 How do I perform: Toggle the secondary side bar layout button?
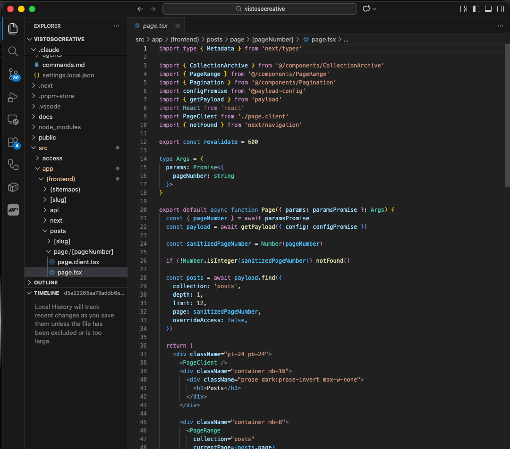[501, 9]
